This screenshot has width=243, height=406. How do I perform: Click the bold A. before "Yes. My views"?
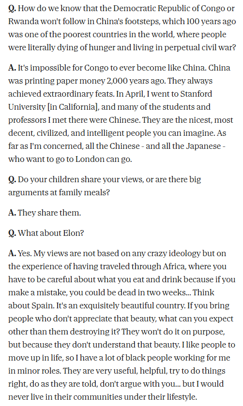pyautogui.click(x=12, y=253)
